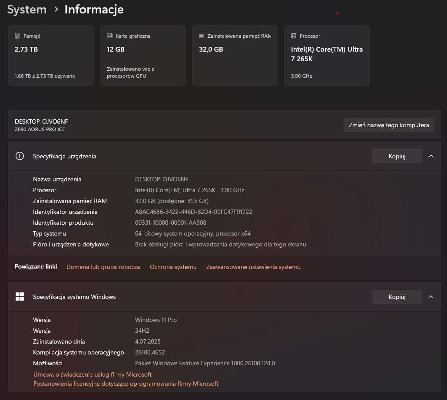
Task: Open Domena lub grupa robocza link
Action: (103, 267)
